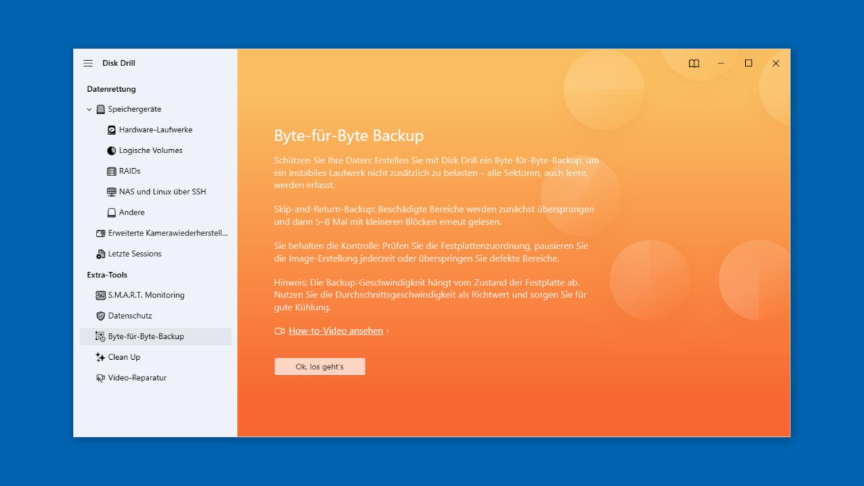
Task: Click the Clean Up sparkle icon
Action: click(x=101, y=357)
